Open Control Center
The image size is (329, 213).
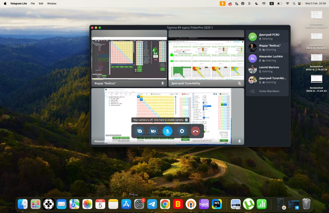[x=300, y=4]
